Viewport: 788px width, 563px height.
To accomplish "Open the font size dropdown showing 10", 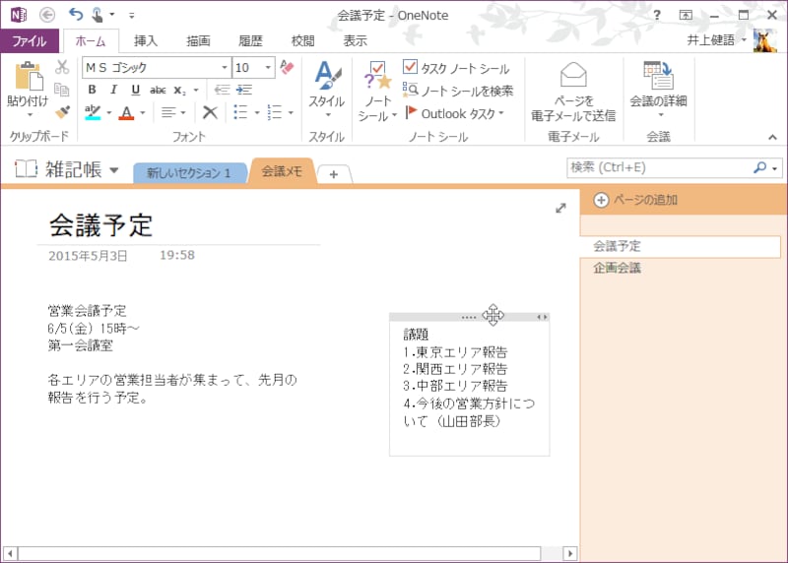I will [270, 68].
